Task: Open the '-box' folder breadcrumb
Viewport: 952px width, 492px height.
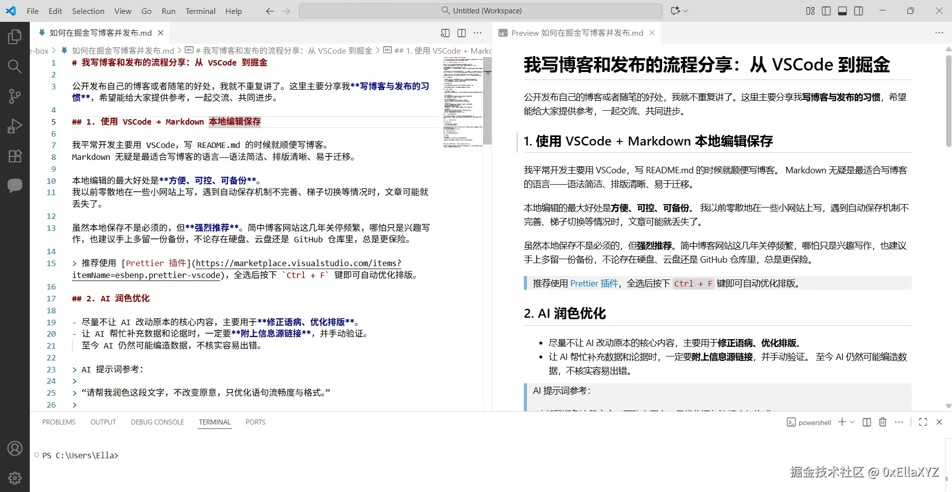Action: click(x=40, y=51)
